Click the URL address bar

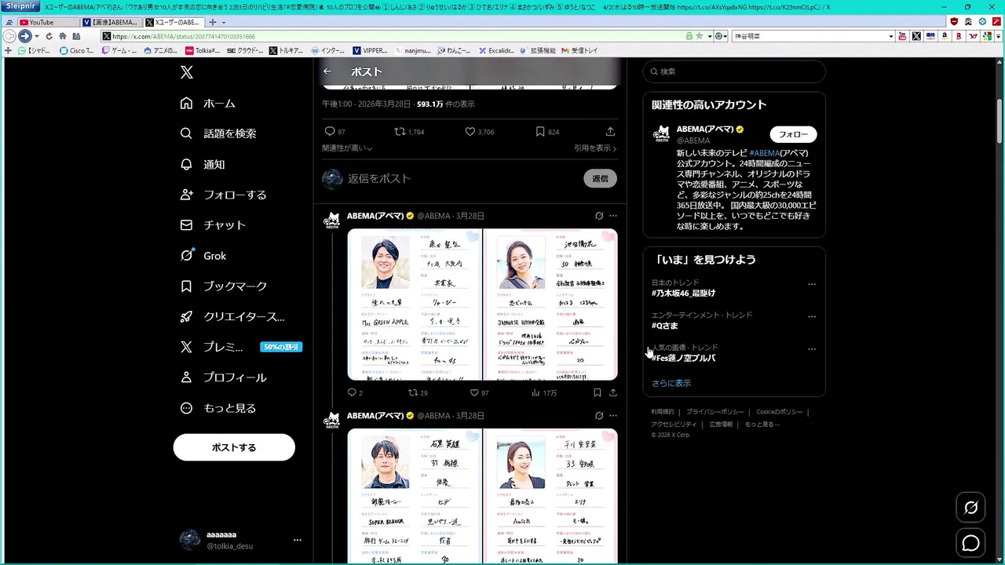click(x=393, y=36)
